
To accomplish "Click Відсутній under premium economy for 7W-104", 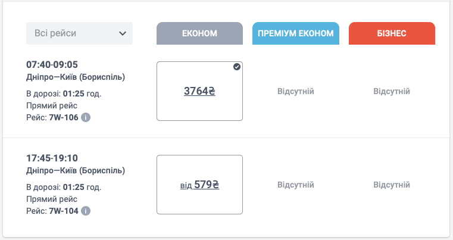I will 295,185.
